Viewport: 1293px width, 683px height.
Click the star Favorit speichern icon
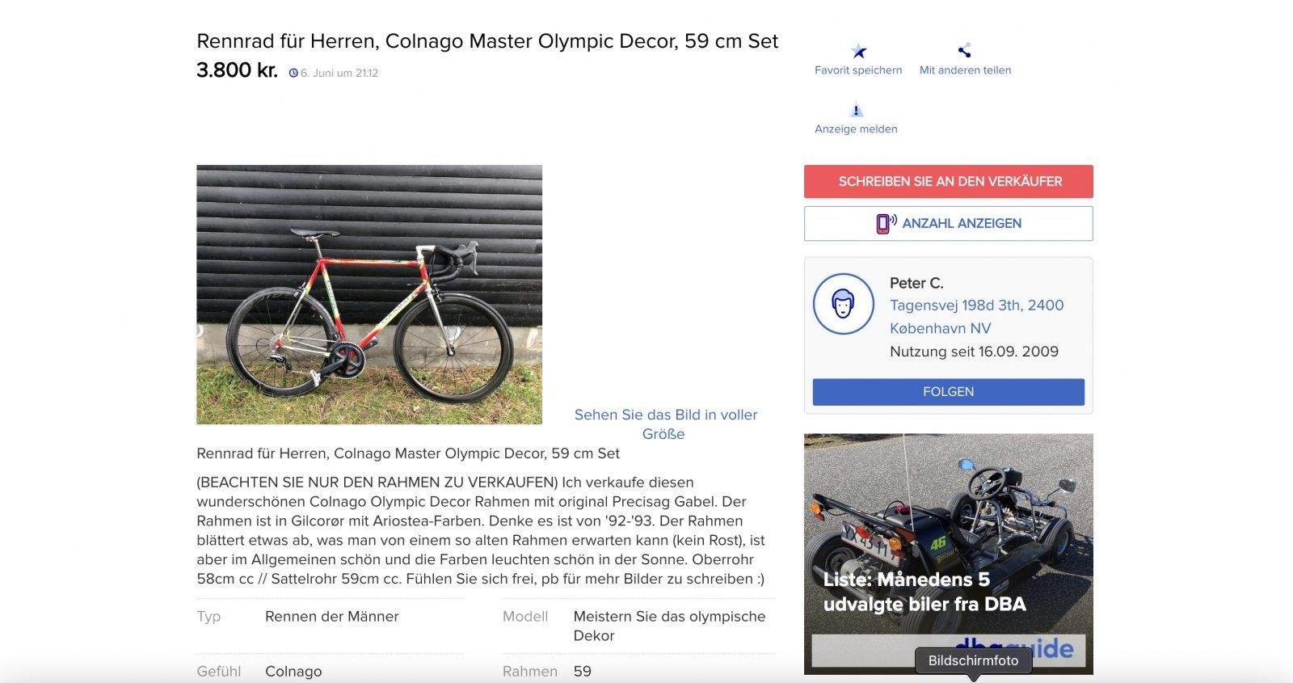pos(858,52)
